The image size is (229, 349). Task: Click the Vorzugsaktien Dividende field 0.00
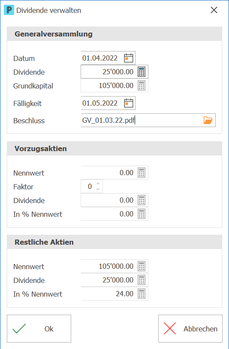pos(114,200)
